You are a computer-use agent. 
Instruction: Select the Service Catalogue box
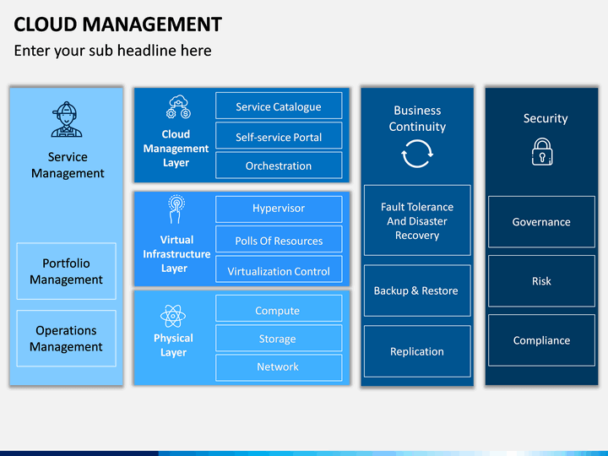pyautogui.click(x=279, y=106)
